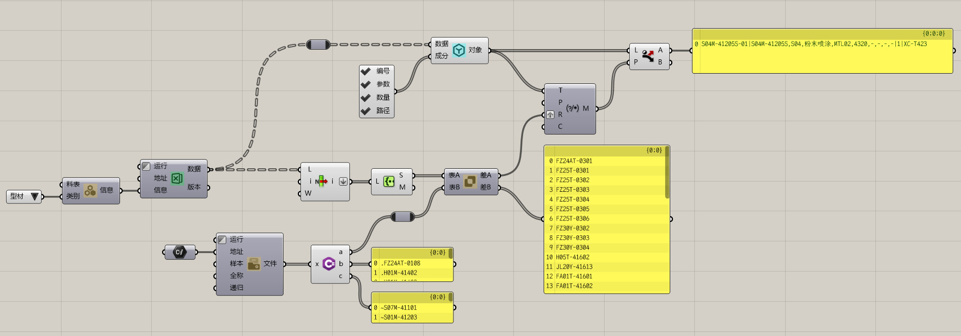Image resolution: width=961 pixels, height=336 pixels.
Task: Click the 成分 input on 对象 component
Action: [x=442, y=56]
